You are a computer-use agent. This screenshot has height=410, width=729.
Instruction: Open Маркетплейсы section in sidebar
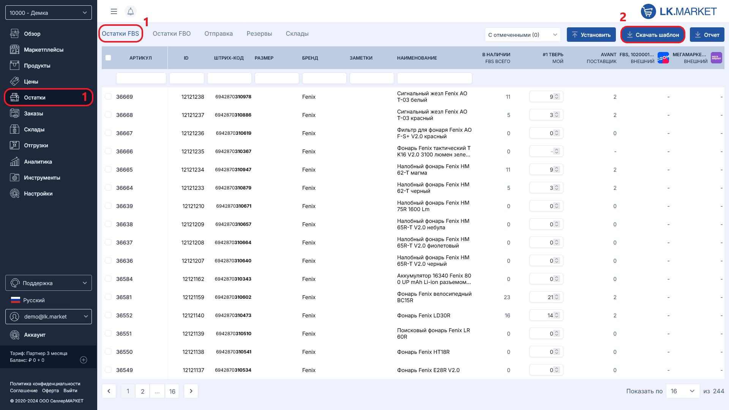pos(43,50)
